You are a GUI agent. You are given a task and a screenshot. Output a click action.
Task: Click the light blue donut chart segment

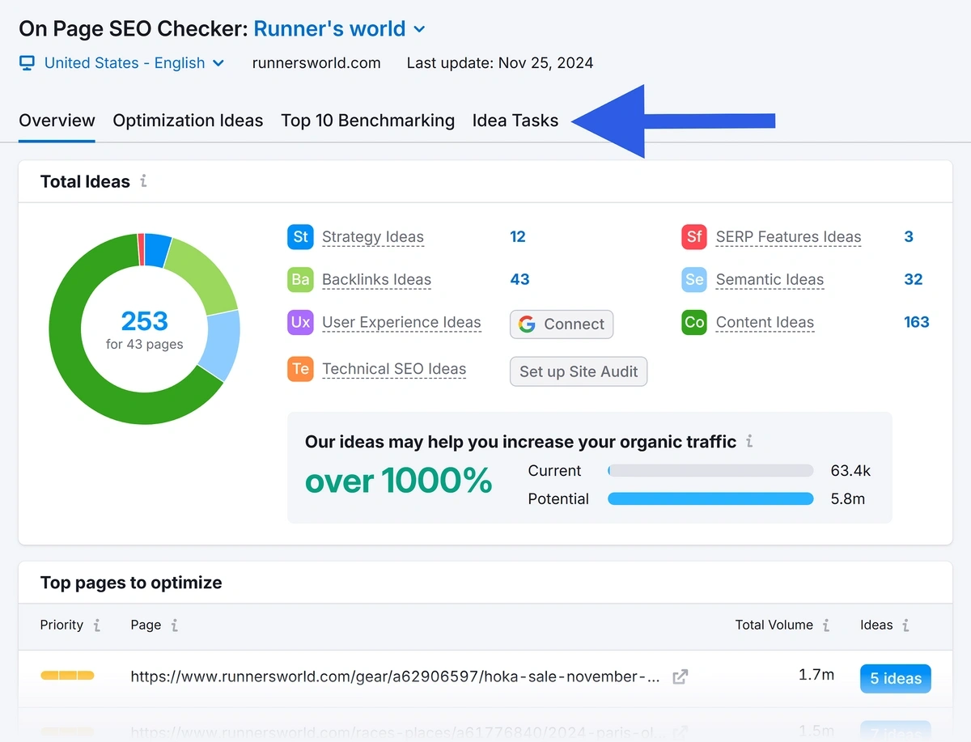click(224, 345)
